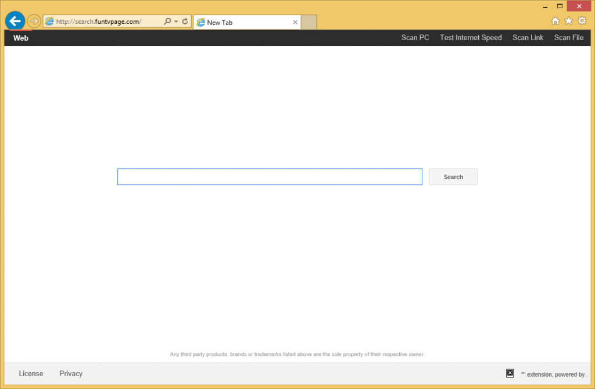
Task: Click the browser Back arrow button
Action: (x=15, y=21)
